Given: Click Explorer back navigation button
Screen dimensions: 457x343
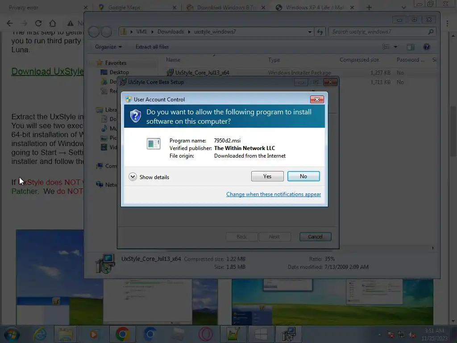Looking at the screenshot, I should coord(94,32).
